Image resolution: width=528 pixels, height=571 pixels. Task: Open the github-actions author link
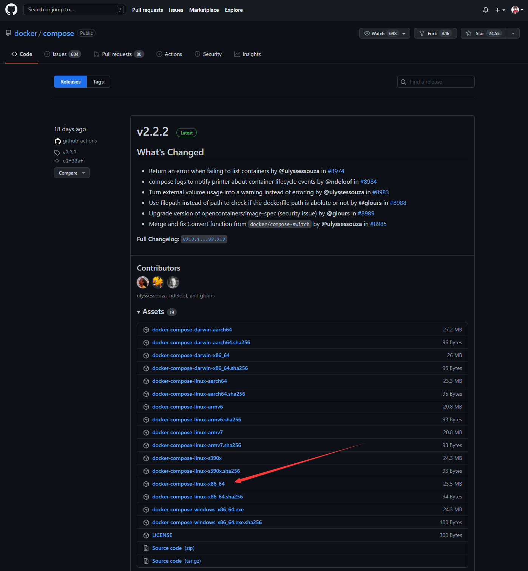pyautogui.click(x=80, y=141)
